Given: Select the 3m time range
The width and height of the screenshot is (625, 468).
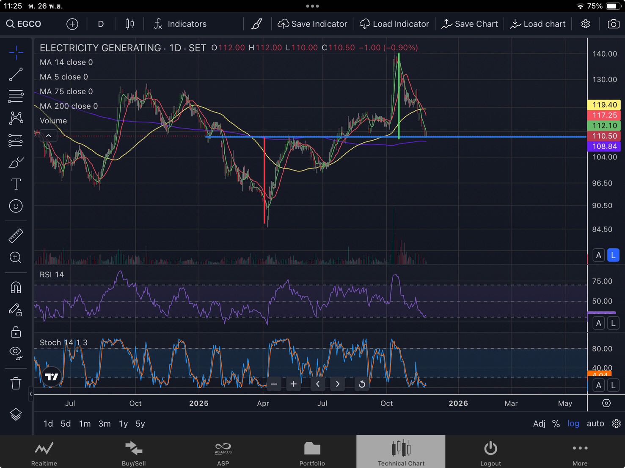Looking at the screenshot, I should pos(105,424).
